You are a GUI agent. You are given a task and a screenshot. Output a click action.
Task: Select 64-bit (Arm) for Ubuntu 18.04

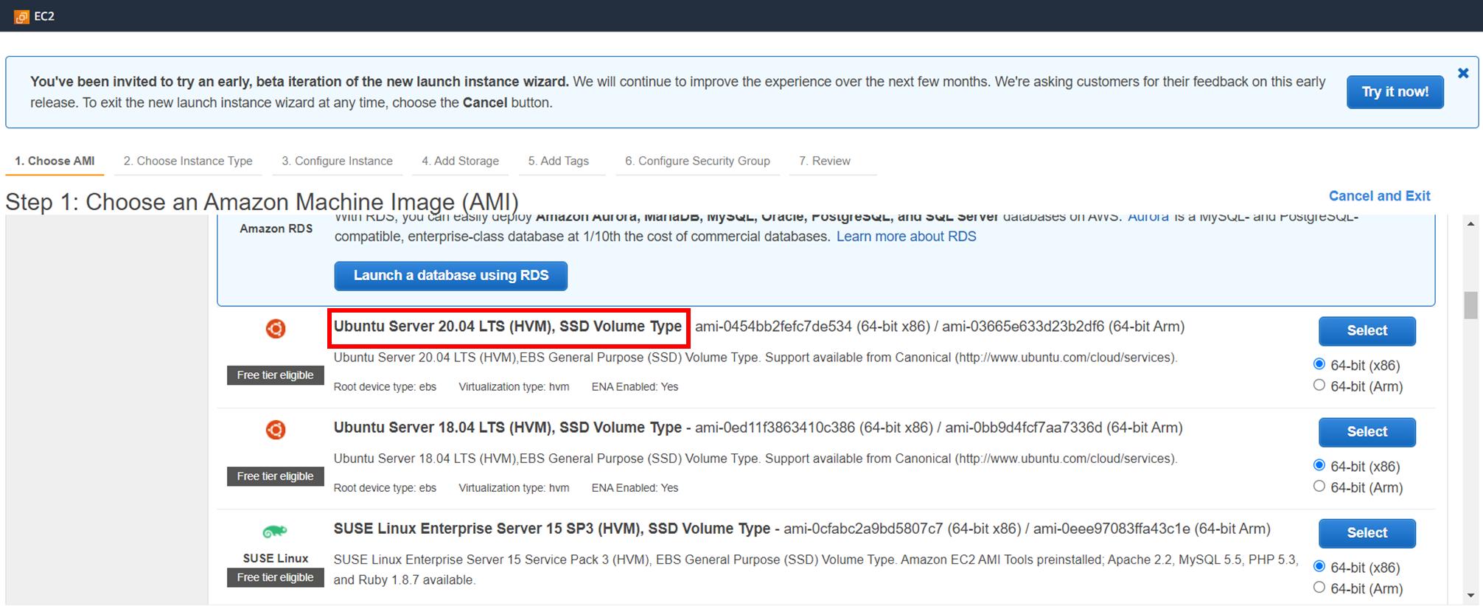(1319, 486)
